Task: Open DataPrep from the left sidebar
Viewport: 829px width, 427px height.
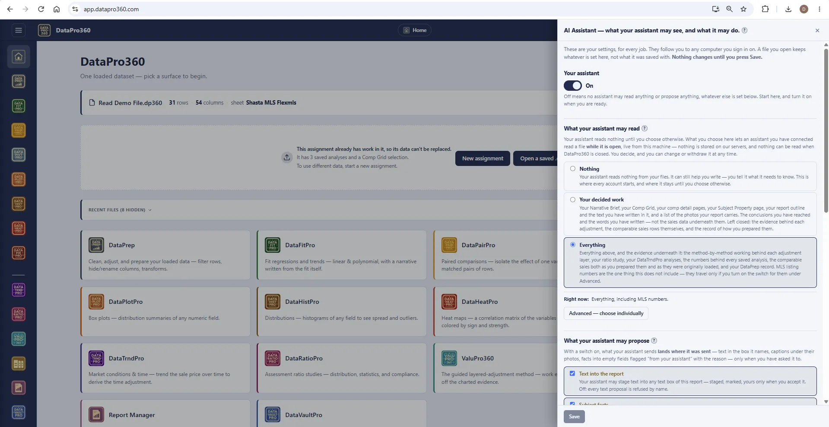Action: pyautogui.click(x=19, y=81)
